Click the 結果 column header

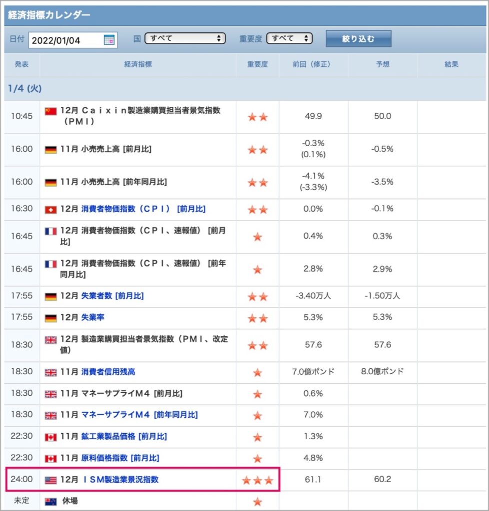pos(452,64)
